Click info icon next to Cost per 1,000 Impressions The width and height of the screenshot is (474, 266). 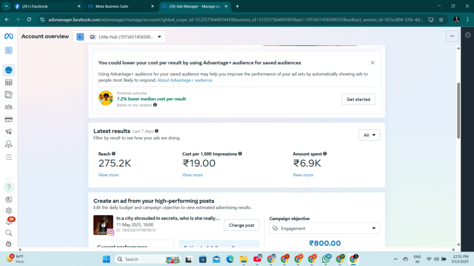tap(240, 154)
